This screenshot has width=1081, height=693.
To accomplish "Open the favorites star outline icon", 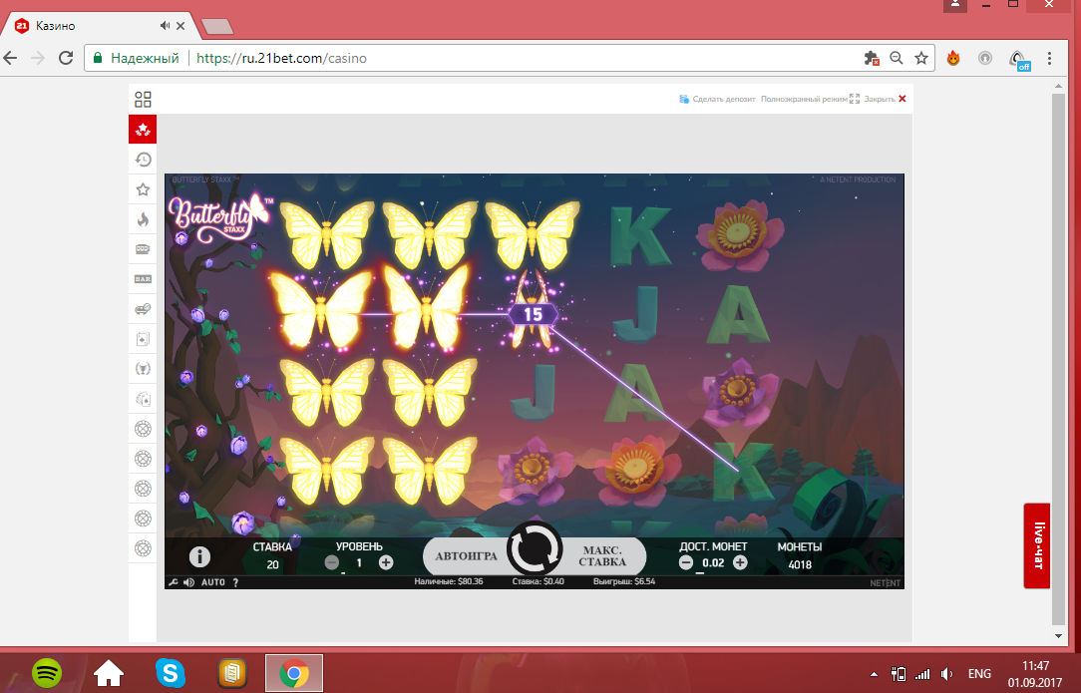I will [x=143, y=189].
